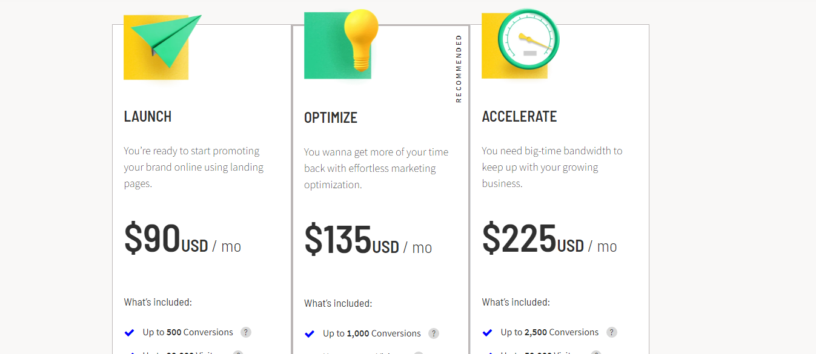Open help tooltip beside 2,500 Conversions

tap(612, 332)
